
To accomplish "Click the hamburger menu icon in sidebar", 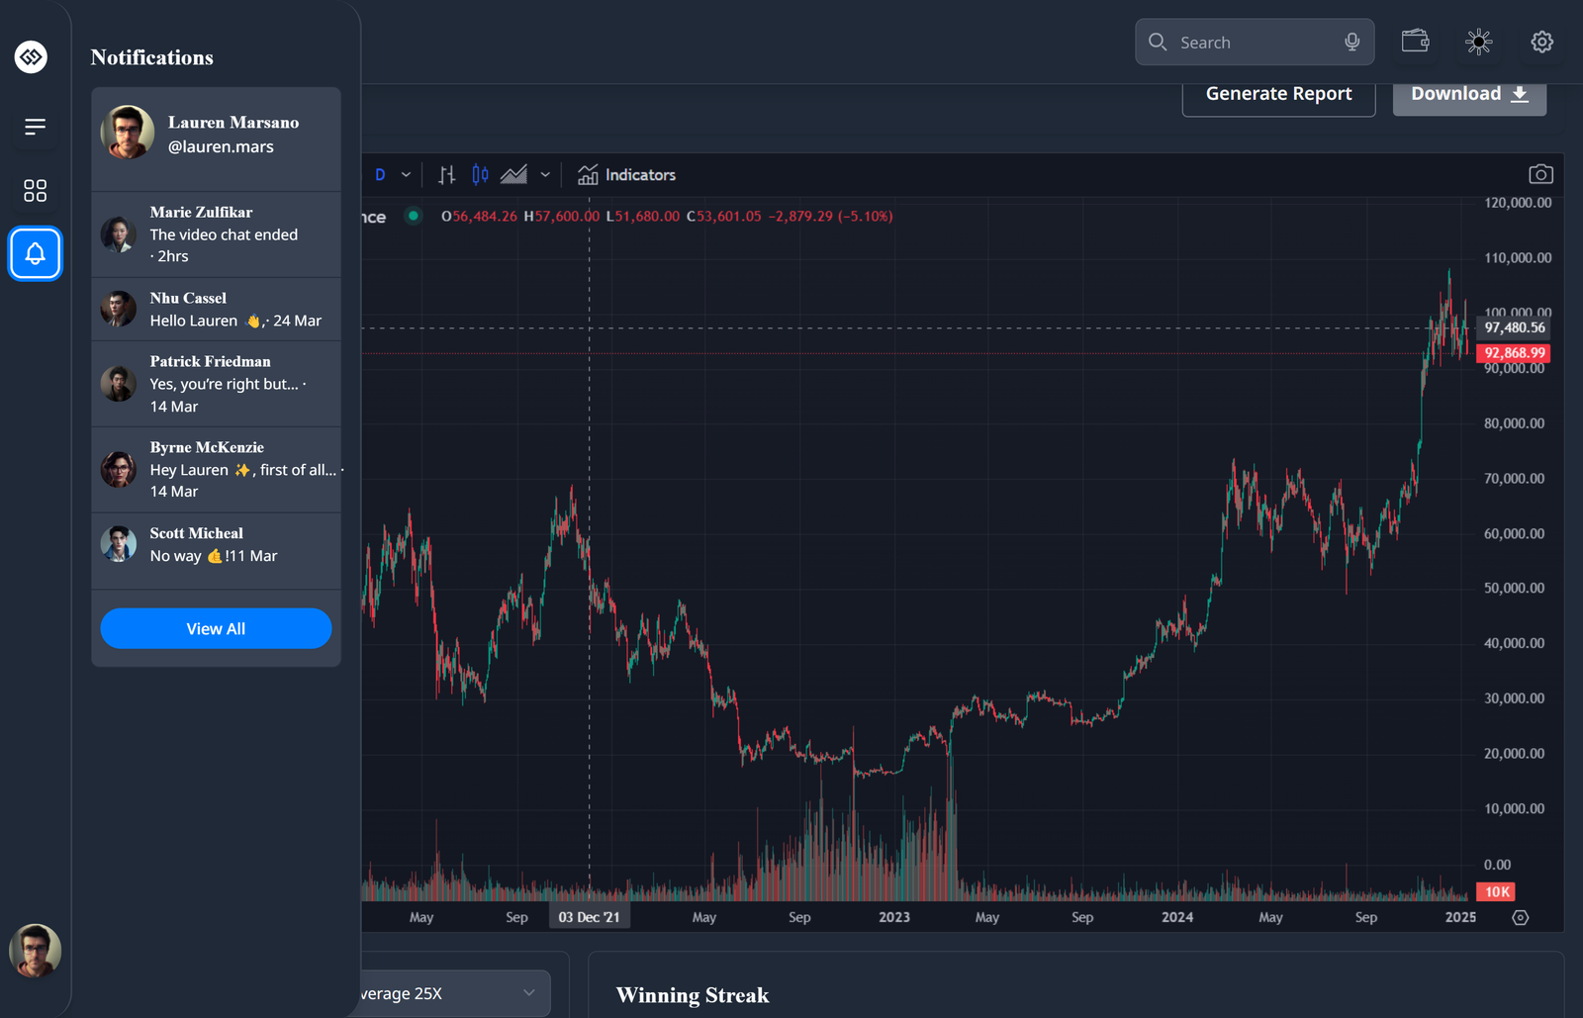I will point(36,127).
